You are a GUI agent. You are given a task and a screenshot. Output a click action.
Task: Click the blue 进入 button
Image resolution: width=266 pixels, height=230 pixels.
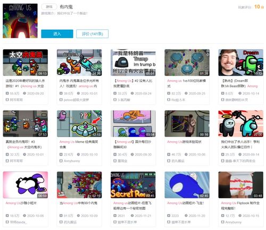pos(57,33)
